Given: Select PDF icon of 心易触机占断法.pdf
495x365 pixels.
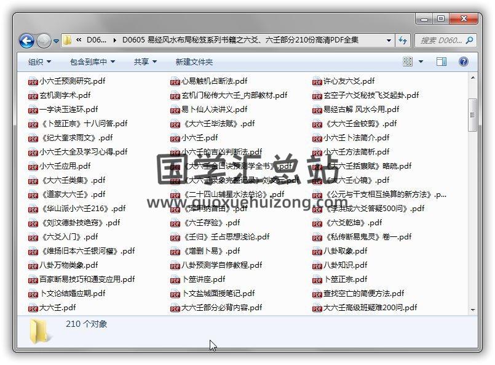Looking at the screenshot, I should tap(175, 81).
